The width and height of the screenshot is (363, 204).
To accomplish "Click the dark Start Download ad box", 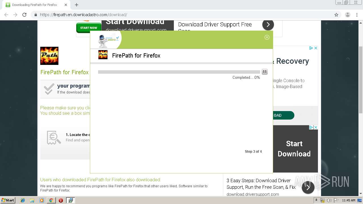I will coord(295,149).
